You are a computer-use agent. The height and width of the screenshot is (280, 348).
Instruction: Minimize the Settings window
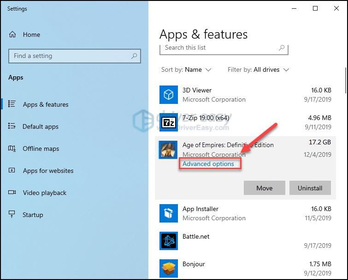[294, 9]
